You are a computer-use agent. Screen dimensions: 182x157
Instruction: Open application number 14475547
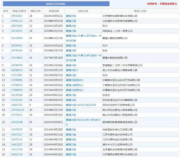17,130
